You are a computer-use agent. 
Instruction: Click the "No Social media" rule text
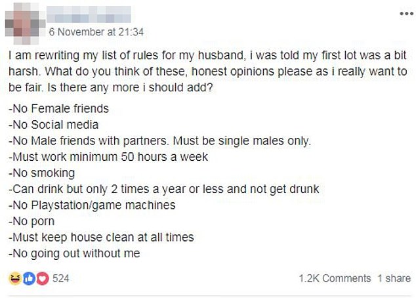(54, 125)
